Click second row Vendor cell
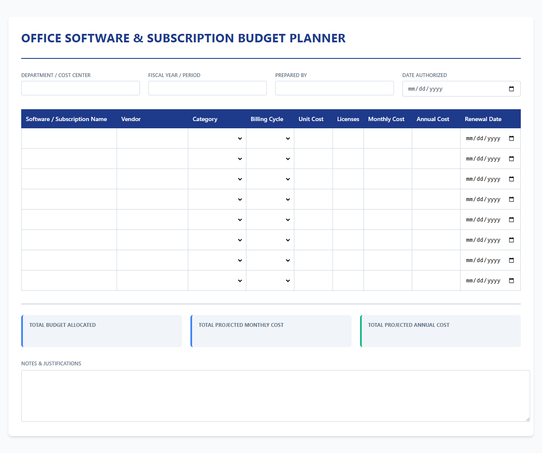 click(x=153, y=159)
